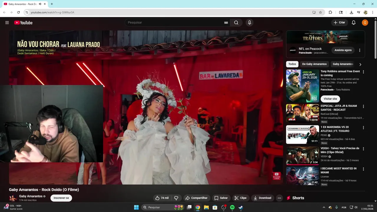Open the account avatar G menu
Viewport: 377px width, 212px height.
click(365, 23)
